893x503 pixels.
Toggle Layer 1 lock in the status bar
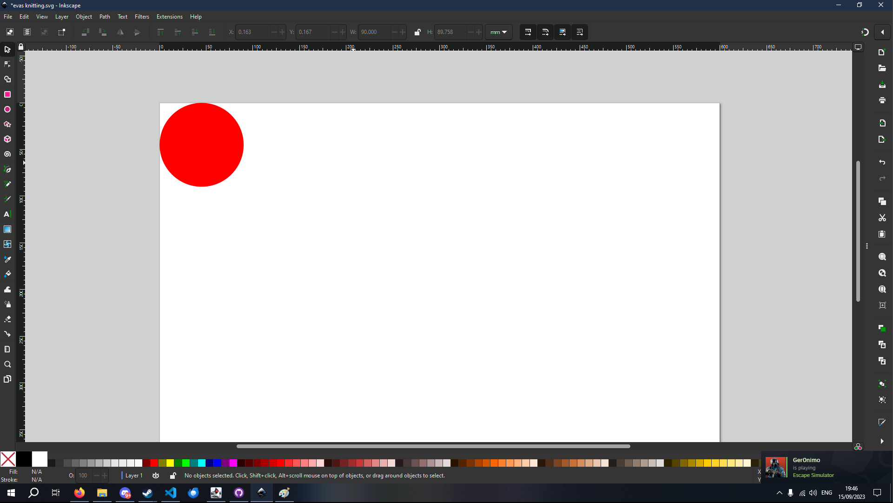pos(172,476)
